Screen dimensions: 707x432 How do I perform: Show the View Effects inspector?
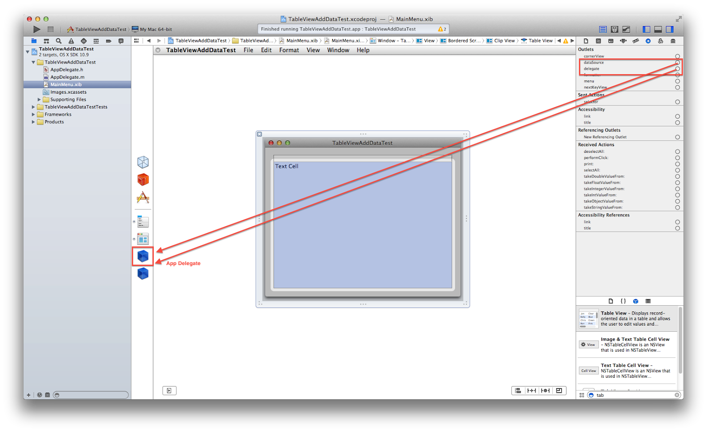tap(673, 41)
